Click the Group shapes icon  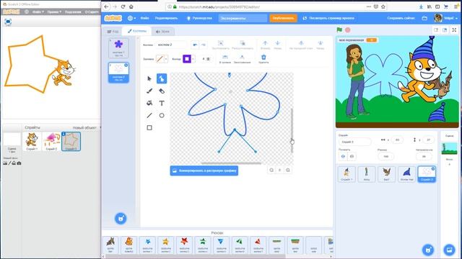pos(220,45)
